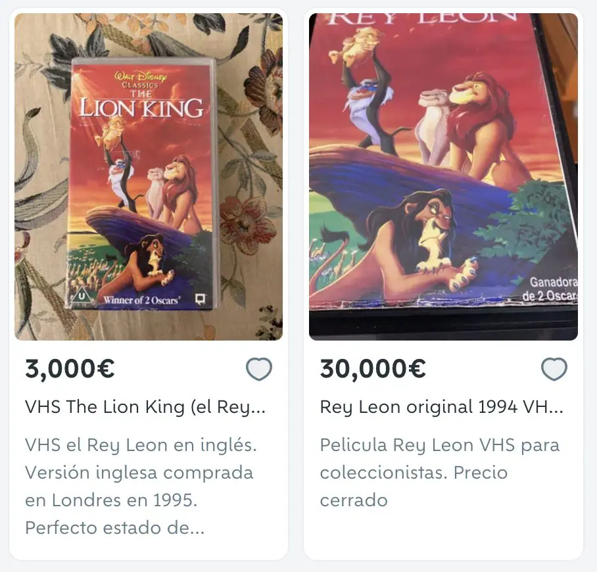
Task: Click the white 'LION KING' cover title
Action: [141, 107]
